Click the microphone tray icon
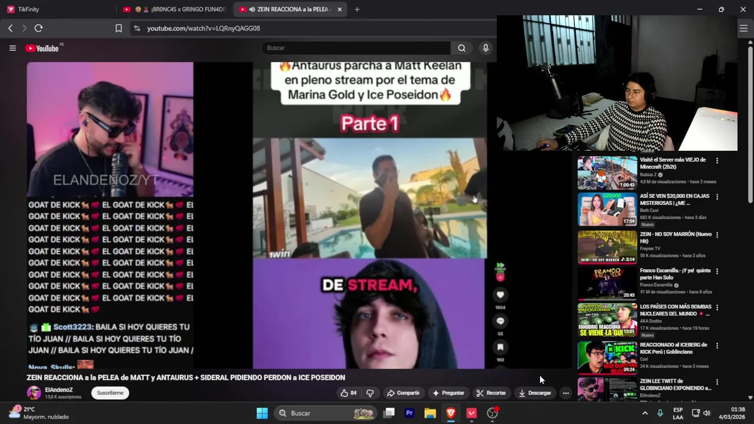This screenshot has height=424, width=754. [660, 413]
